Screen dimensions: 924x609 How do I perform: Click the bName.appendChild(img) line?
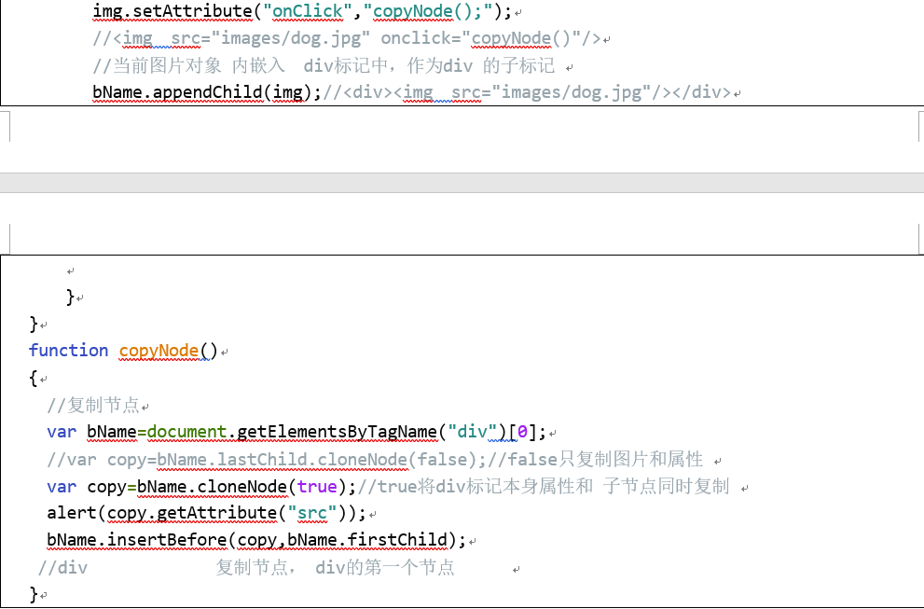[x=411, y=92]
